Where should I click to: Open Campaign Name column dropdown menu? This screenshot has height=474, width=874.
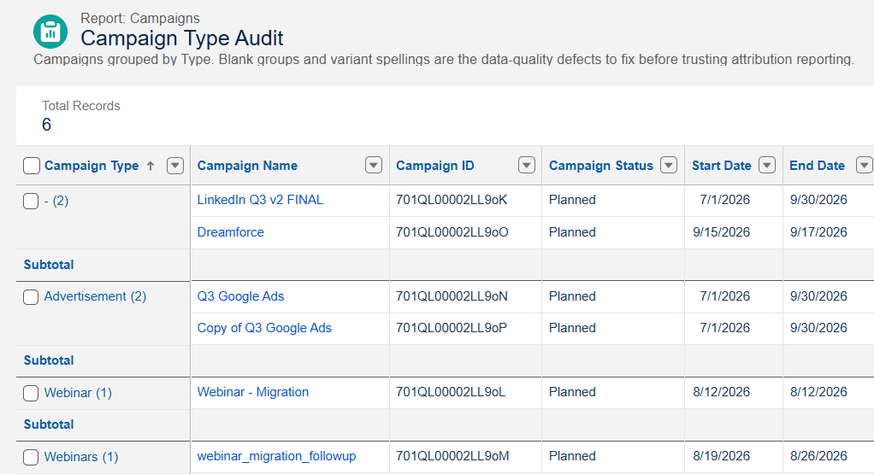(x=374, y=165)
